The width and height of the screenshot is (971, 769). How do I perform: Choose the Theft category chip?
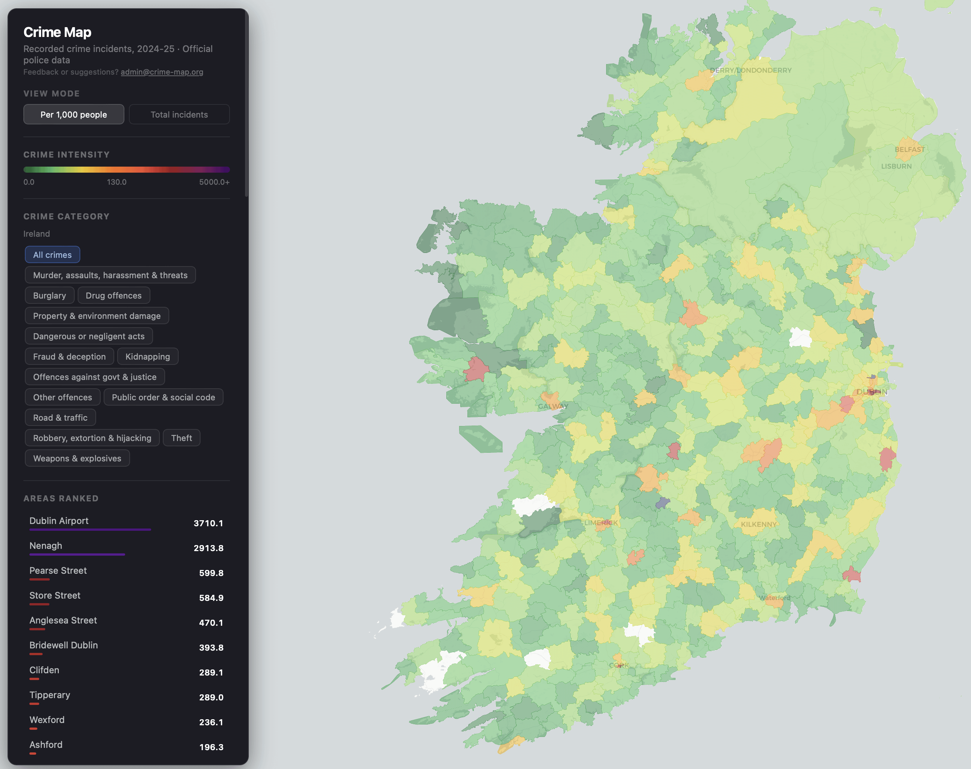(x=181, y=438)
